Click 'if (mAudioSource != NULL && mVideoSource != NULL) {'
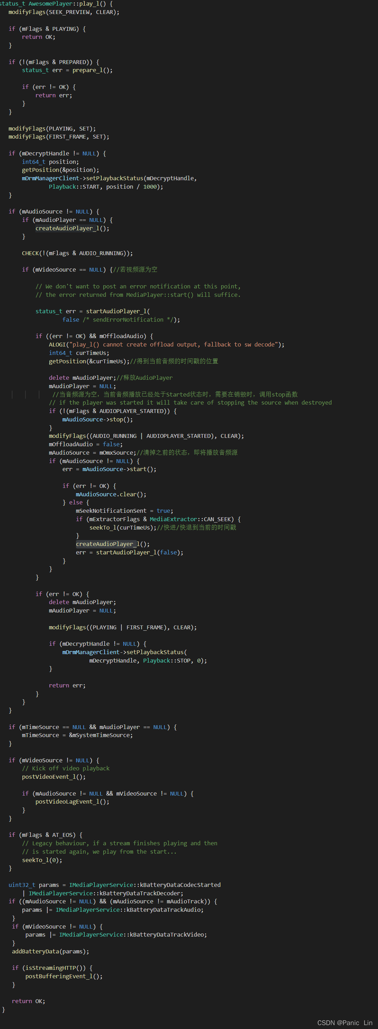Image resolution: width=378 pixels, height=1029 pixels. pyautogui.click(x=108, y=794)
